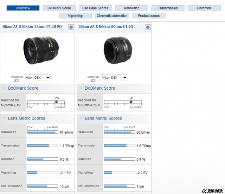This screenshot has width=225, height=194.
Task: Click the -2.2 EV Vignetting bar
Action: (120, 173)
